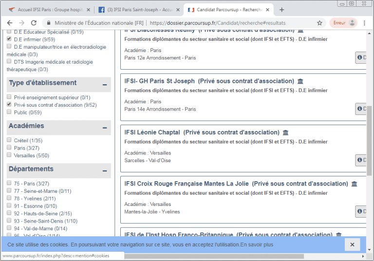This screenshot has width=374, height=261.
Task: Check 77 - Seine-et-Marne département filter
Action: (x=9, y=190)
